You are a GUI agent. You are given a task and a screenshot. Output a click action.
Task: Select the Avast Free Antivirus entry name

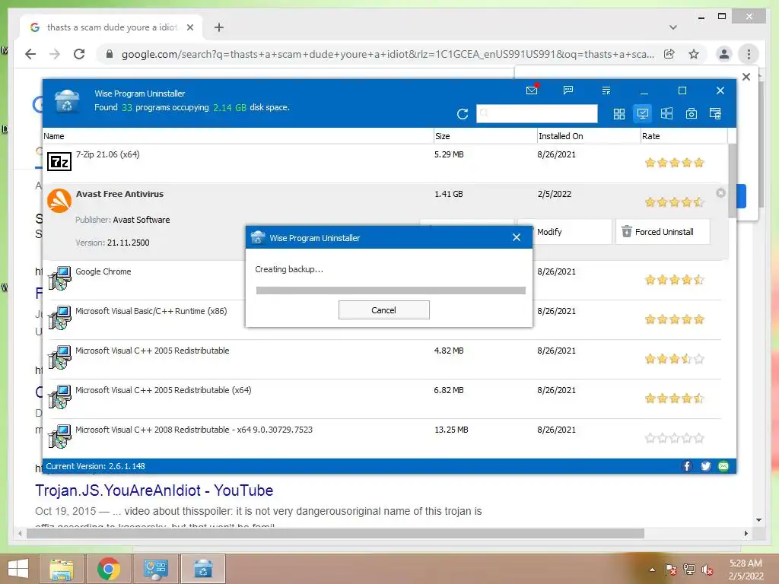click(x=119, y=194)
